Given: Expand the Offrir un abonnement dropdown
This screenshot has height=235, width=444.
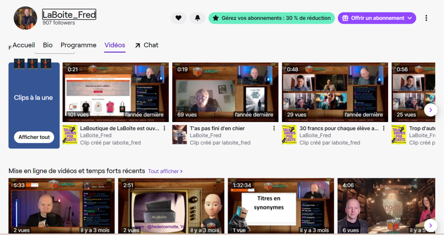Looking at the screenshot, I should click(x=377, y=18).
